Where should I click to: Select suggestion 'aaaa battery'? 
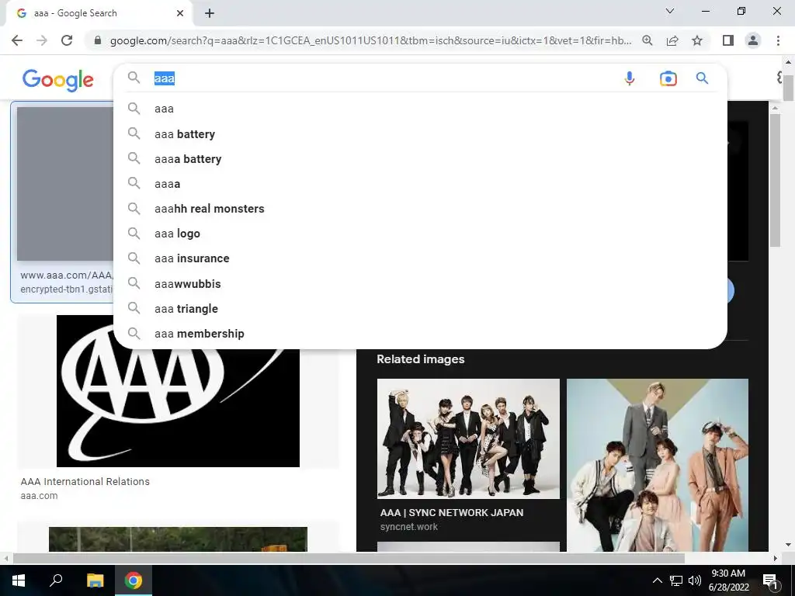point(420,158)
